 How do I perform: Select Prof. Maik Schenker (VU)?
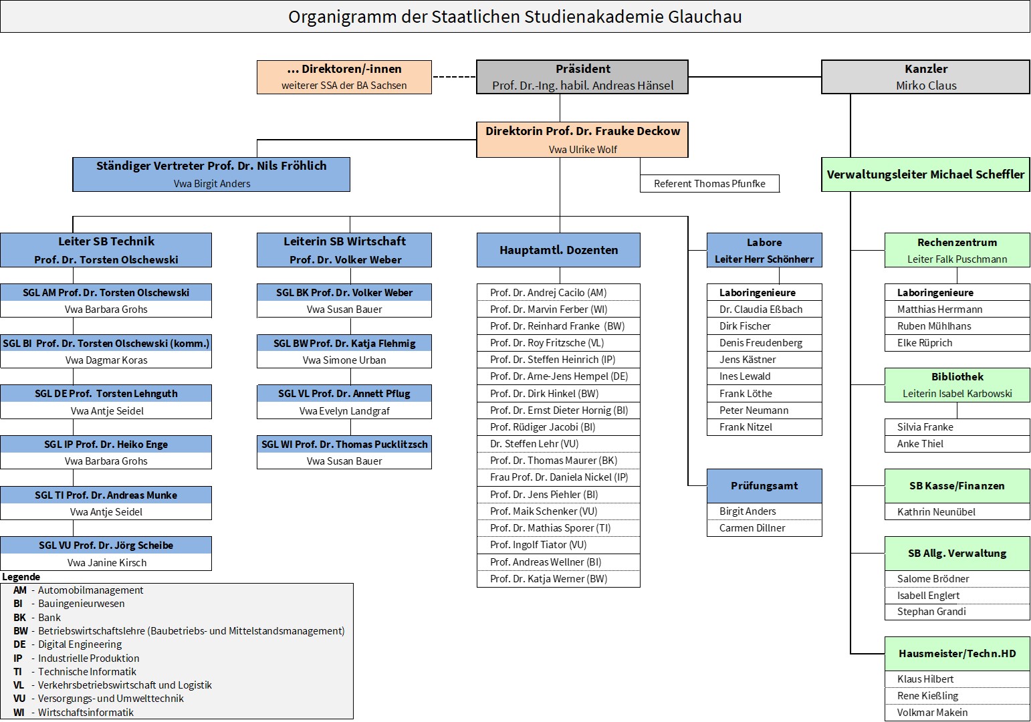559,511
